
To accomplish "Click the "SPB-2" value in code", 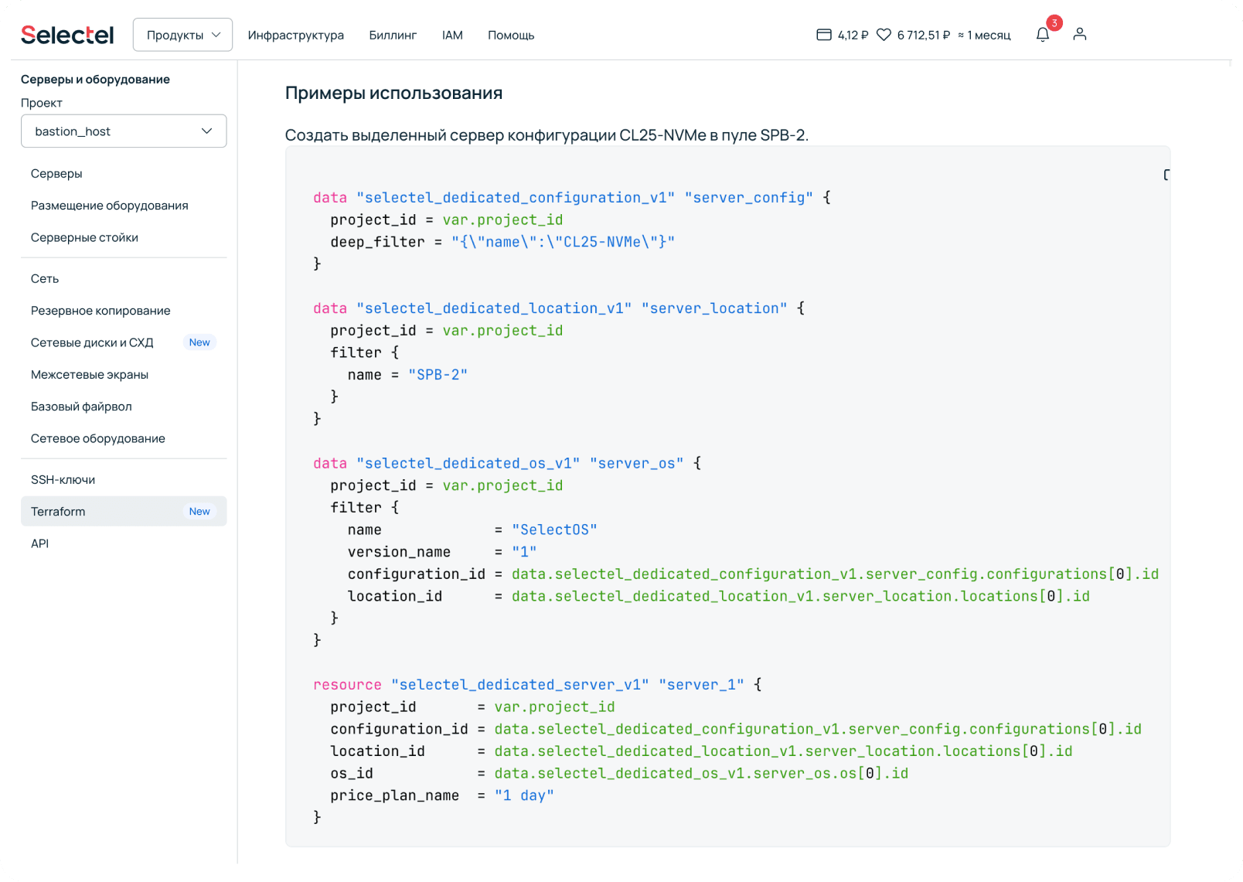I will [x=438, y=375].
